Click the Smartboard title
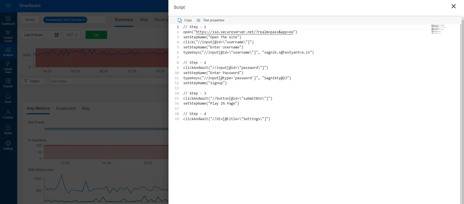 click(x=30, y=5)
